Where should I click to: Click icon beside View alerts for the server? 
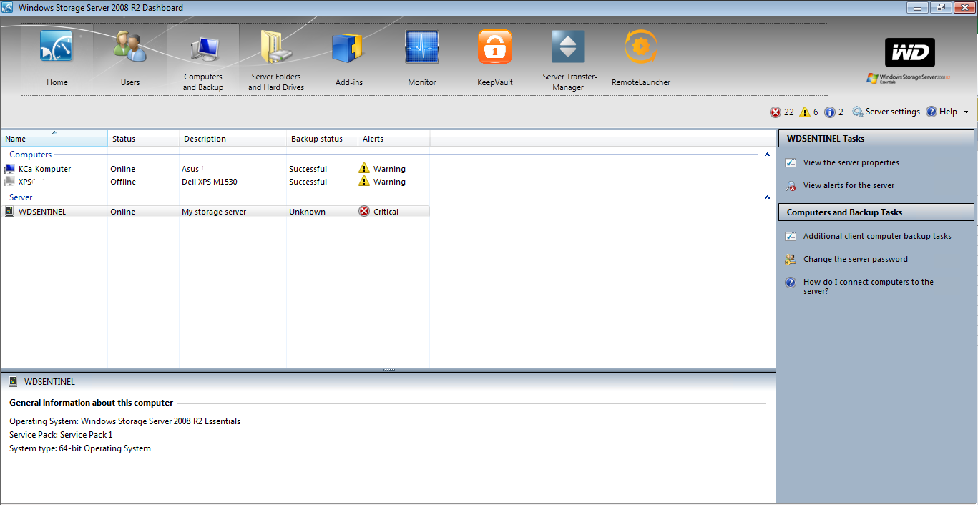point(791,185)
